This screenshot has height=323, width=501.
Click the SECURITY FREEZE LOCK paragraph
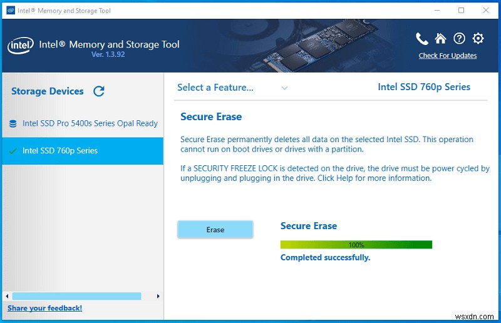[x=335, y=173]
